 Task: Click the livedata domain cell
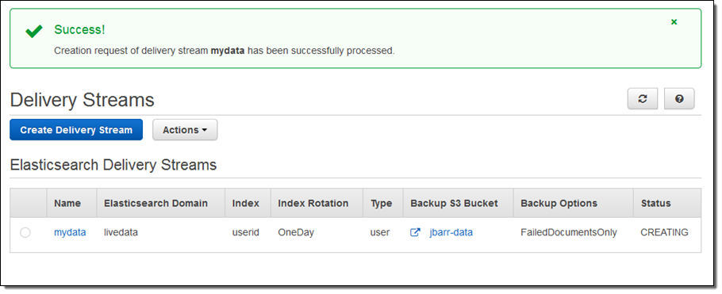tap(121, 232)
